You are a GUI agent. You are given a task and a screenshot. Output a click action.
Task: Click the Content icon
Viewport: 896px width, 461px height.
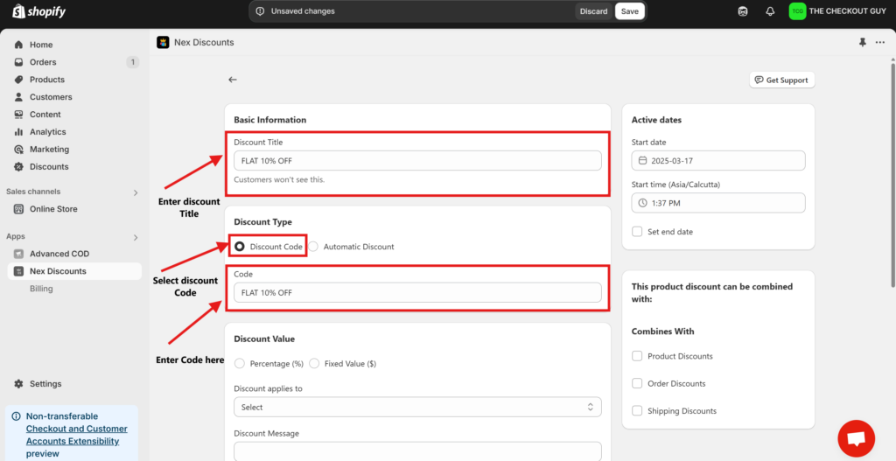tap(19, 115)
